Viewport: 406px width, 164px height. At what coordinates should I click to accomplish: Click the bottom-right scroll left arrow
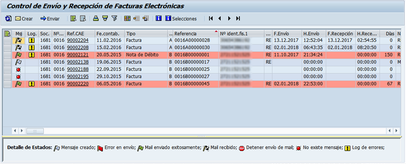pos(390,131)
